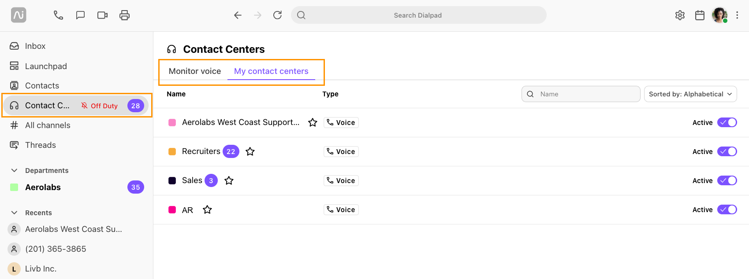Click the All channels hash icon
This screenshot has height=279, width=749.
tap(14, 125)
